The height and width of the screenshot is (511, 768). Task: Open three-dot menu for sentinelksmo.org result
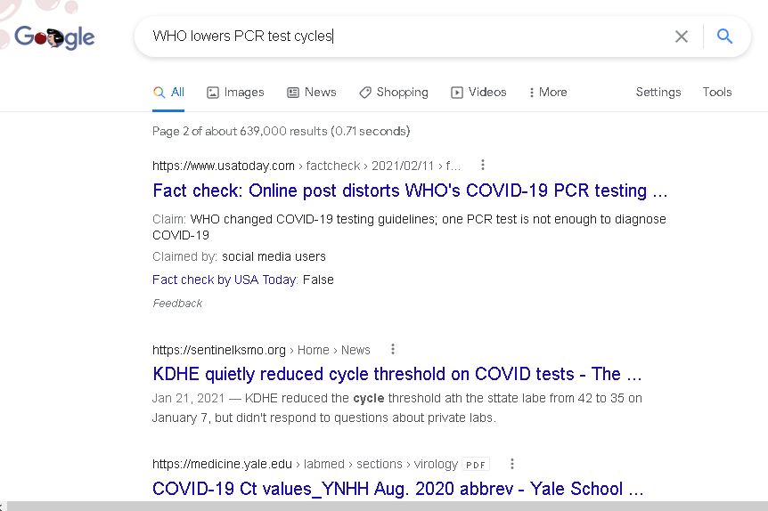[x=393, y=349]
